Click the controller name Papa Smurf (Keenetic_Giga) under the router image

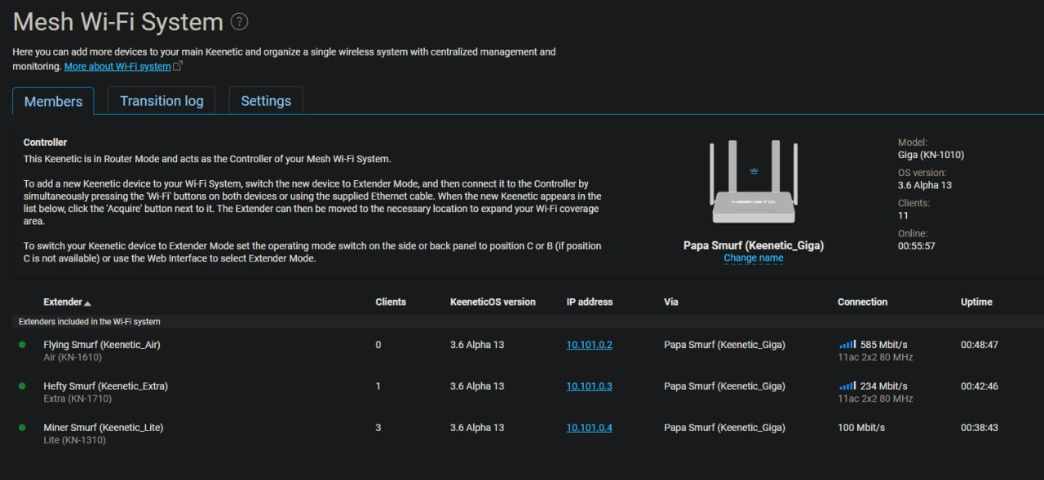tap(754, 245)
